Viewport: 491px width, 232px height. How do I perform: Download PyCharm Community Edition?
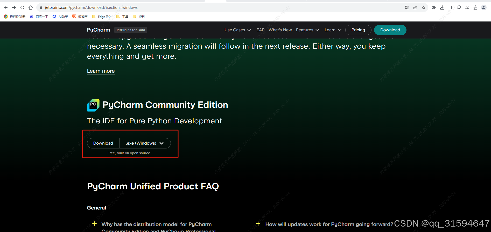click(x=103, y=143)
